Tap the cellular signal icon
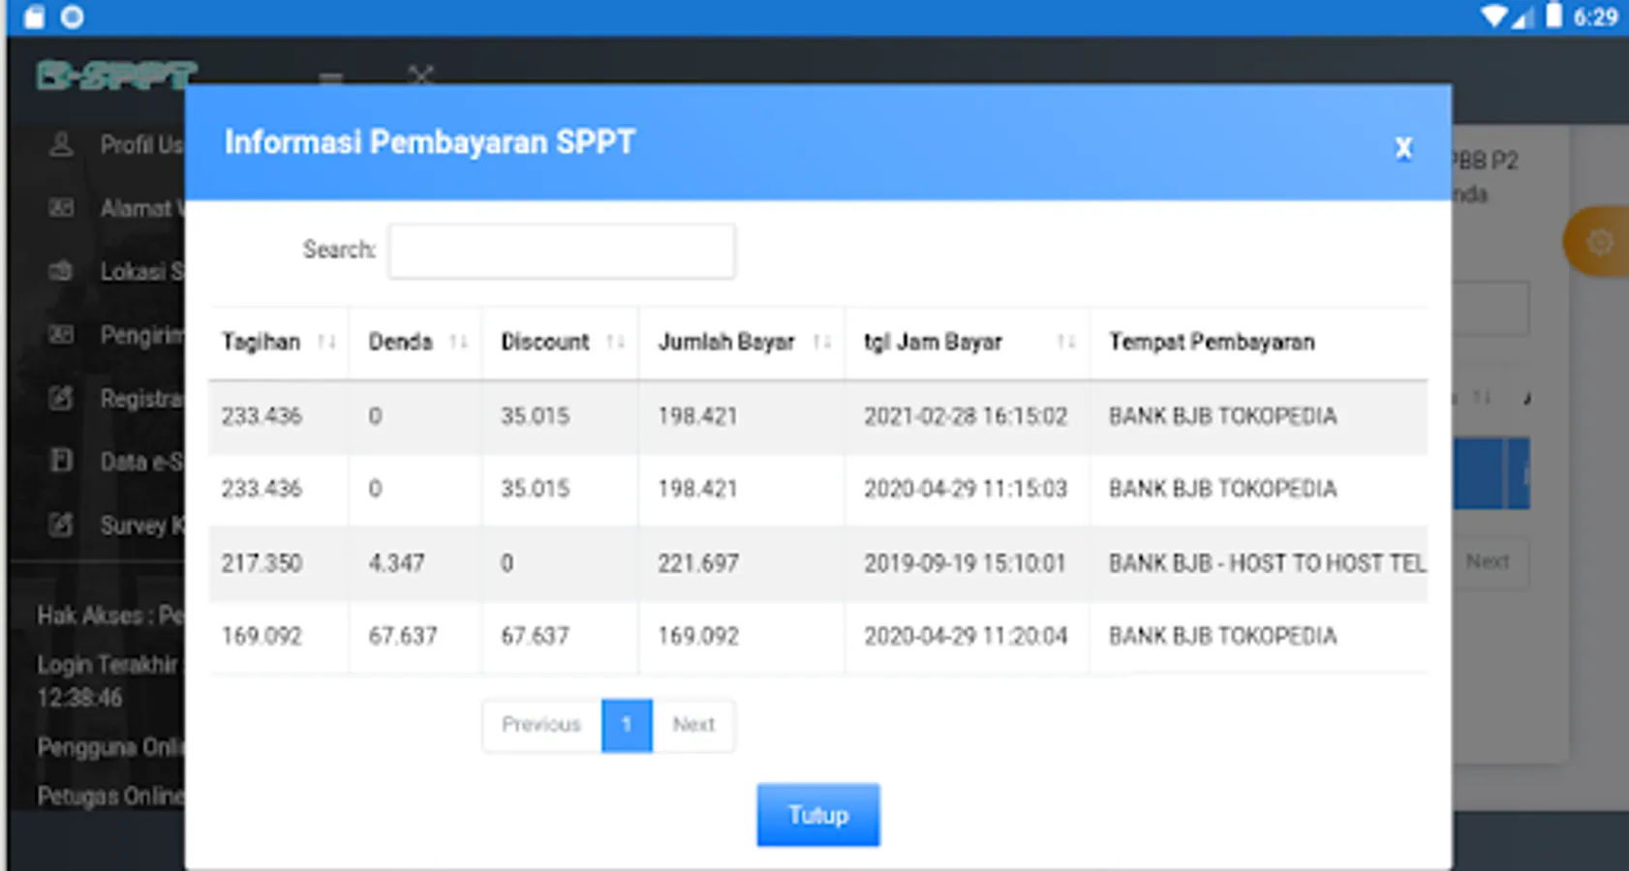1629x871 pixels. pyautogui.click(x=1522, y=16)
